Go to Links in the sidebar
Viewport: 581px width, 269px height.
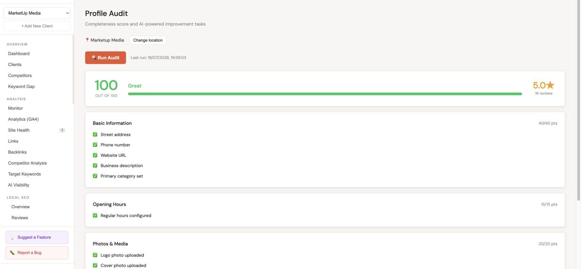tap(13, 141)
